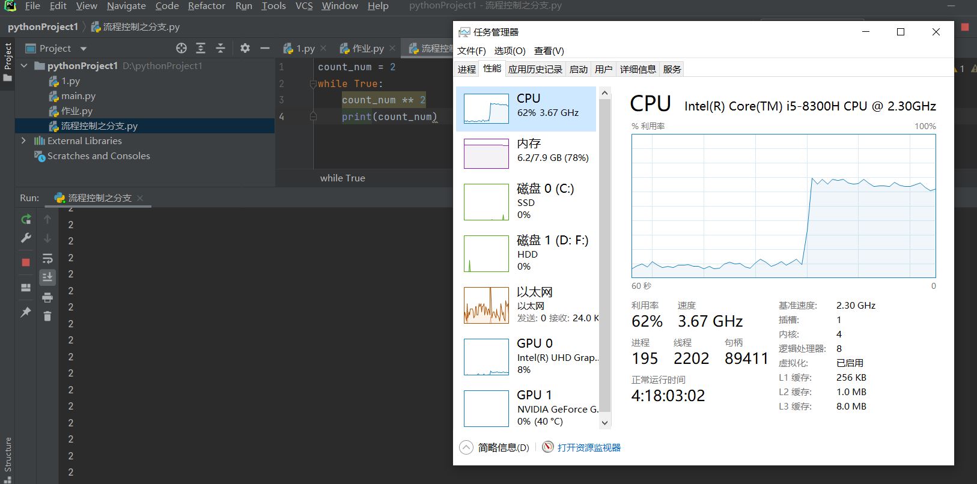Toggle Task Manager brief info chevron
The image size is (977, 484).
pos(466,447)
